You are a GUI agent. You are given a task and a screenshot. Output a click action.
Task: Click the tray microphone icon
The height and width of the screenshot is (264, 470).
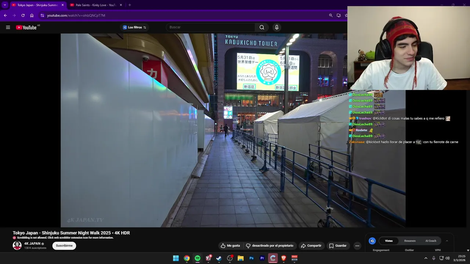click(434, 258)
